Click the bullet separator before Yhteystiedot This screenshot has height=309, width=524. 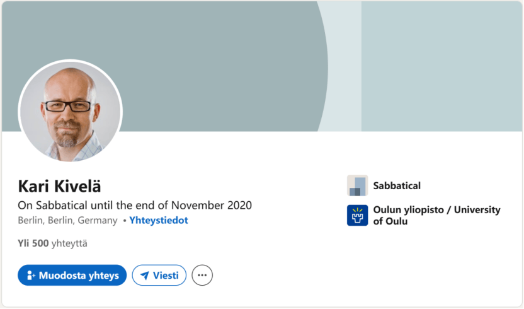(x=124, y=220)
